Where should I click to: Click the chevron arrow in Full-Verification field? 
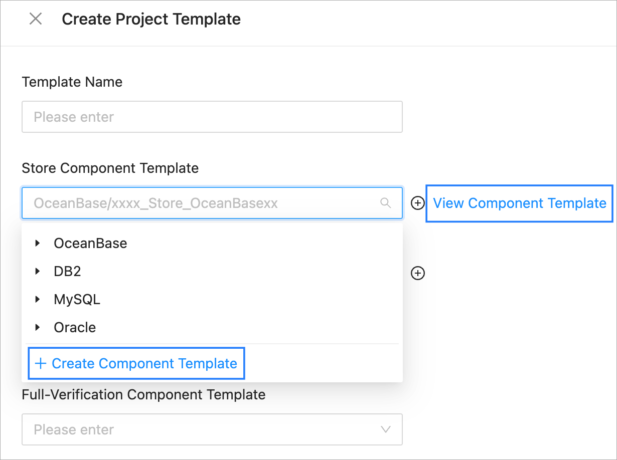(x=385, y=429)
